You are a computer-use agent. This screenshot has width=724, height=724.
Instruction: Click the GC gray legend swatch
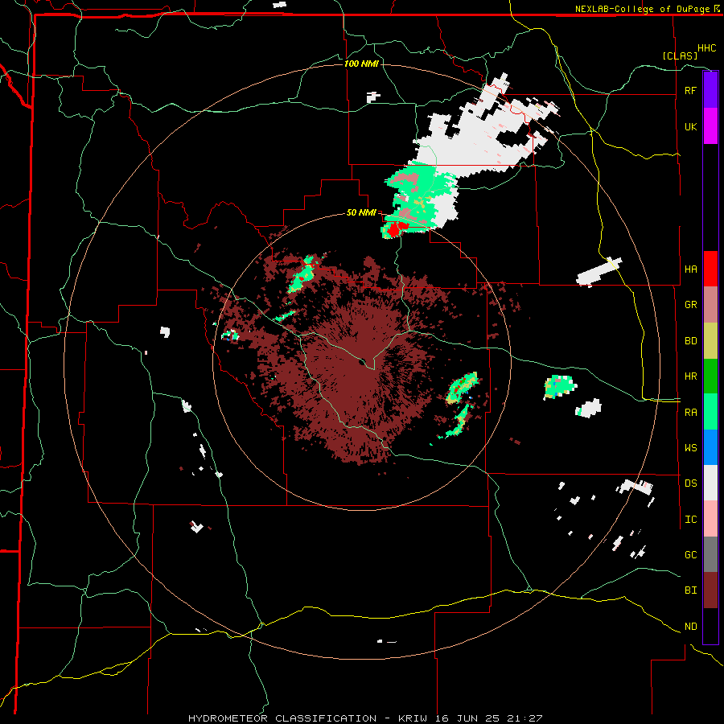point(710,554)
